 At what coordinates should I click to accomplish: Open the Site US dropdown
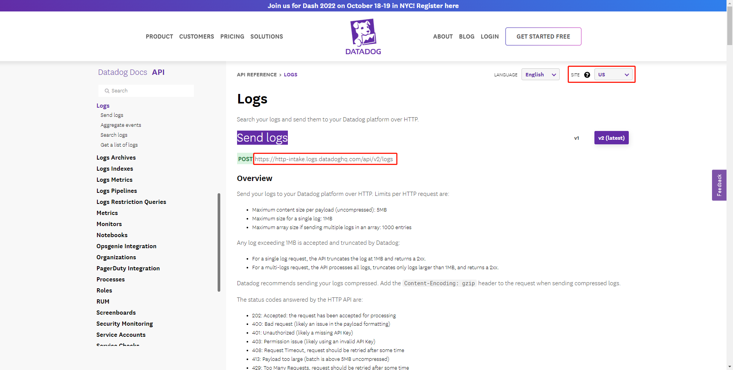[x=613, y=74]
